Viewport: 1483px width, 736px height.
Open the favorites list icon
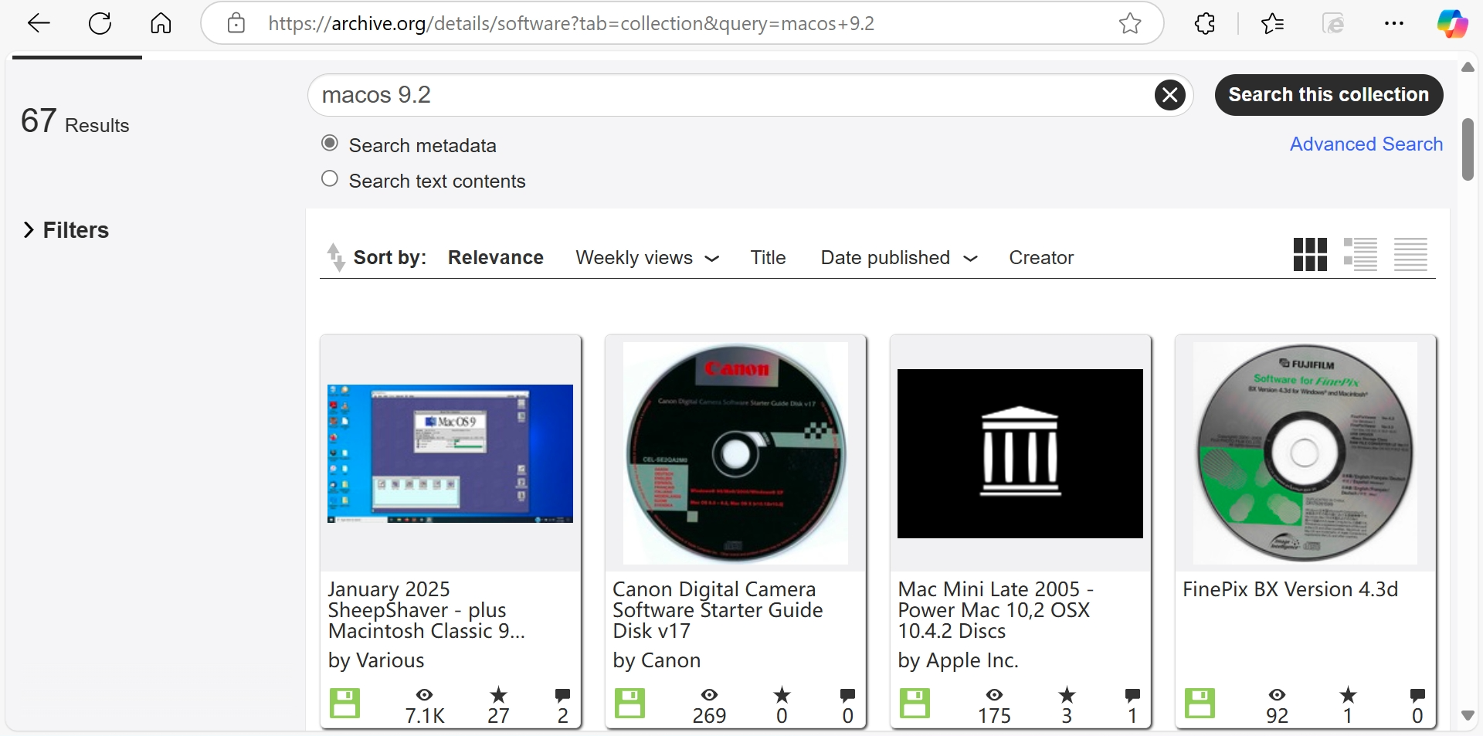(1272, 23)
